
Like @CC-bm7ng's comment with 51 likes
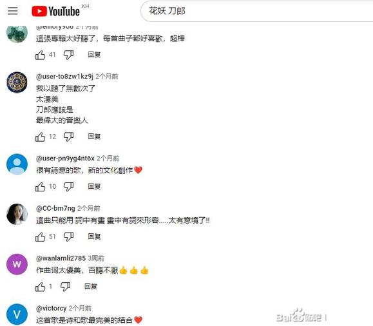pyautogui.click(x=40, y=236)
